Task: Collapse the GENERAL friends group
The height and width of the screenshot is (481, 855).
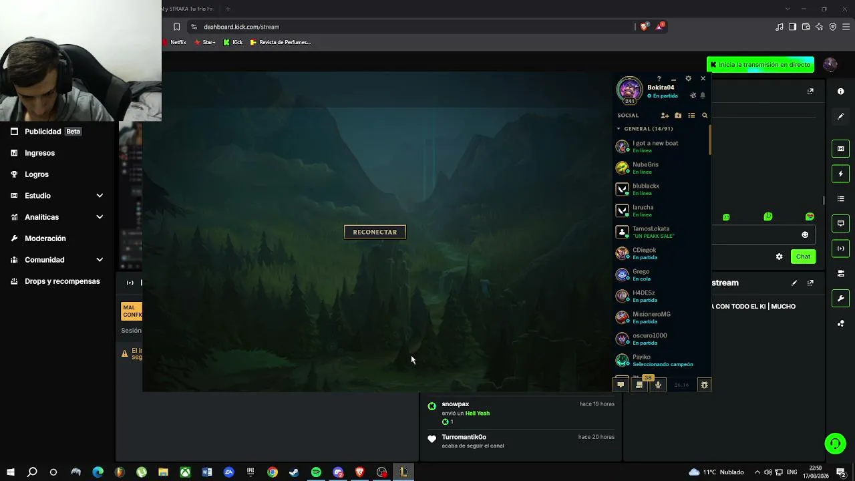Action: (619, 129)
